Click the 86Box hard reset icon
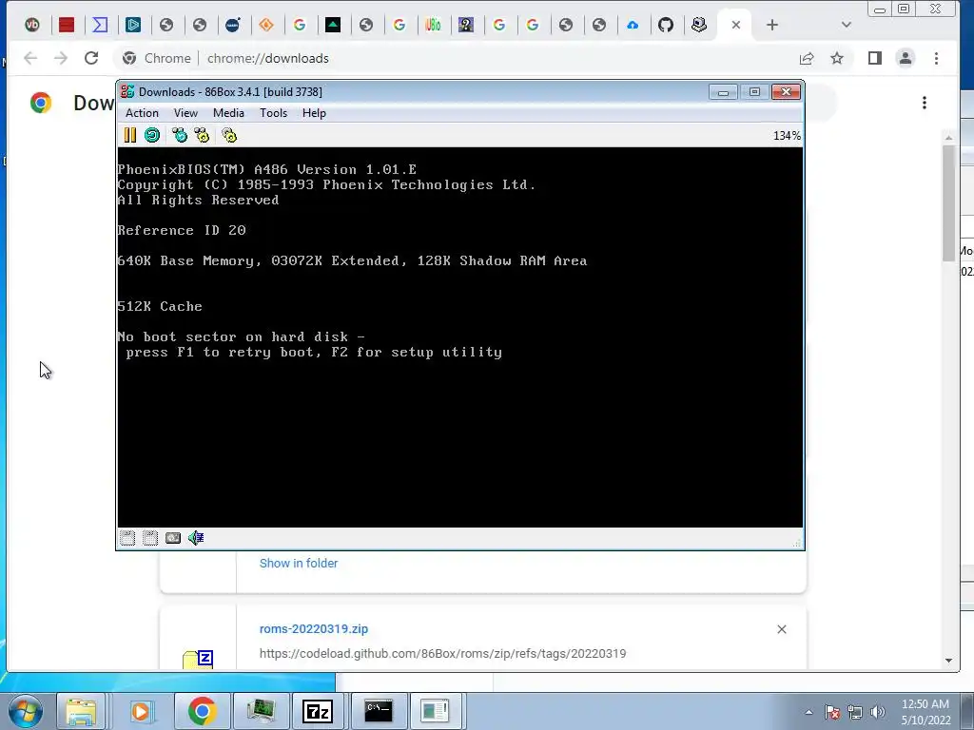 [152, 135]
